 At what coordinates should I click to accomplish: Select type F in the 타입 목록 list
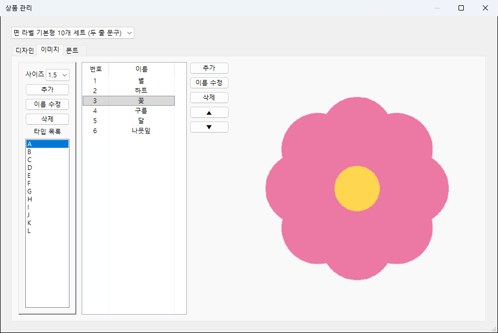[x=47, y=184]
